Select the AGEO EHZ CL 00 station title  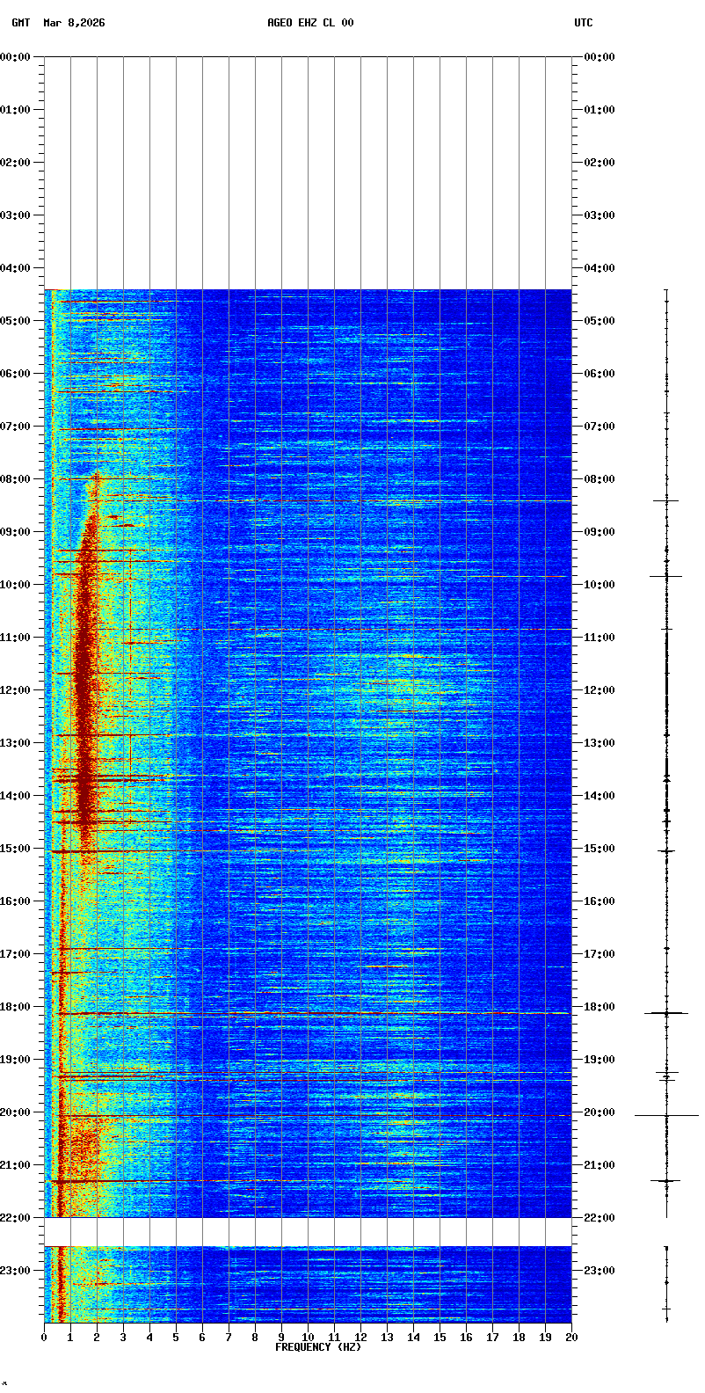click(x=310, y=23)
